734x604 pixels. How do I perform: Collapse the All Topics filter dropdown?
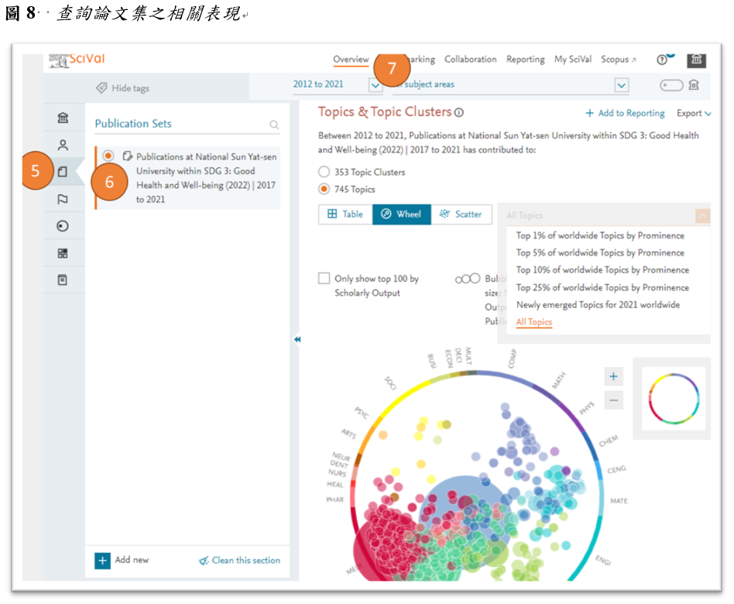coord(702,216)
